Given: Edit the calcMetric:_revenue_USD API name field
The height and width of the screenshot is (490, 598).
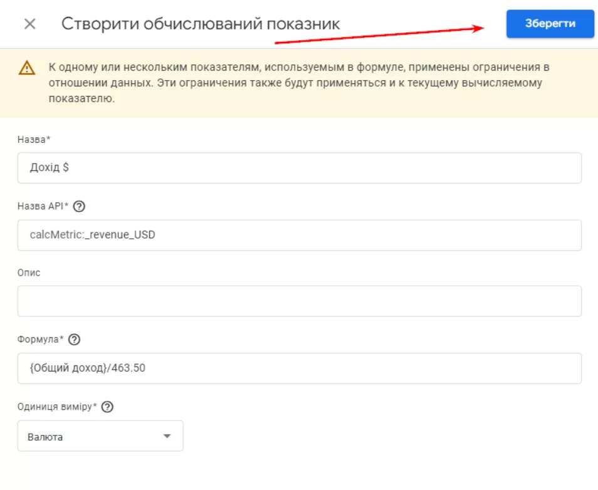Looking at the screenshot, I should pyautogui.click(x=300, y=235).
